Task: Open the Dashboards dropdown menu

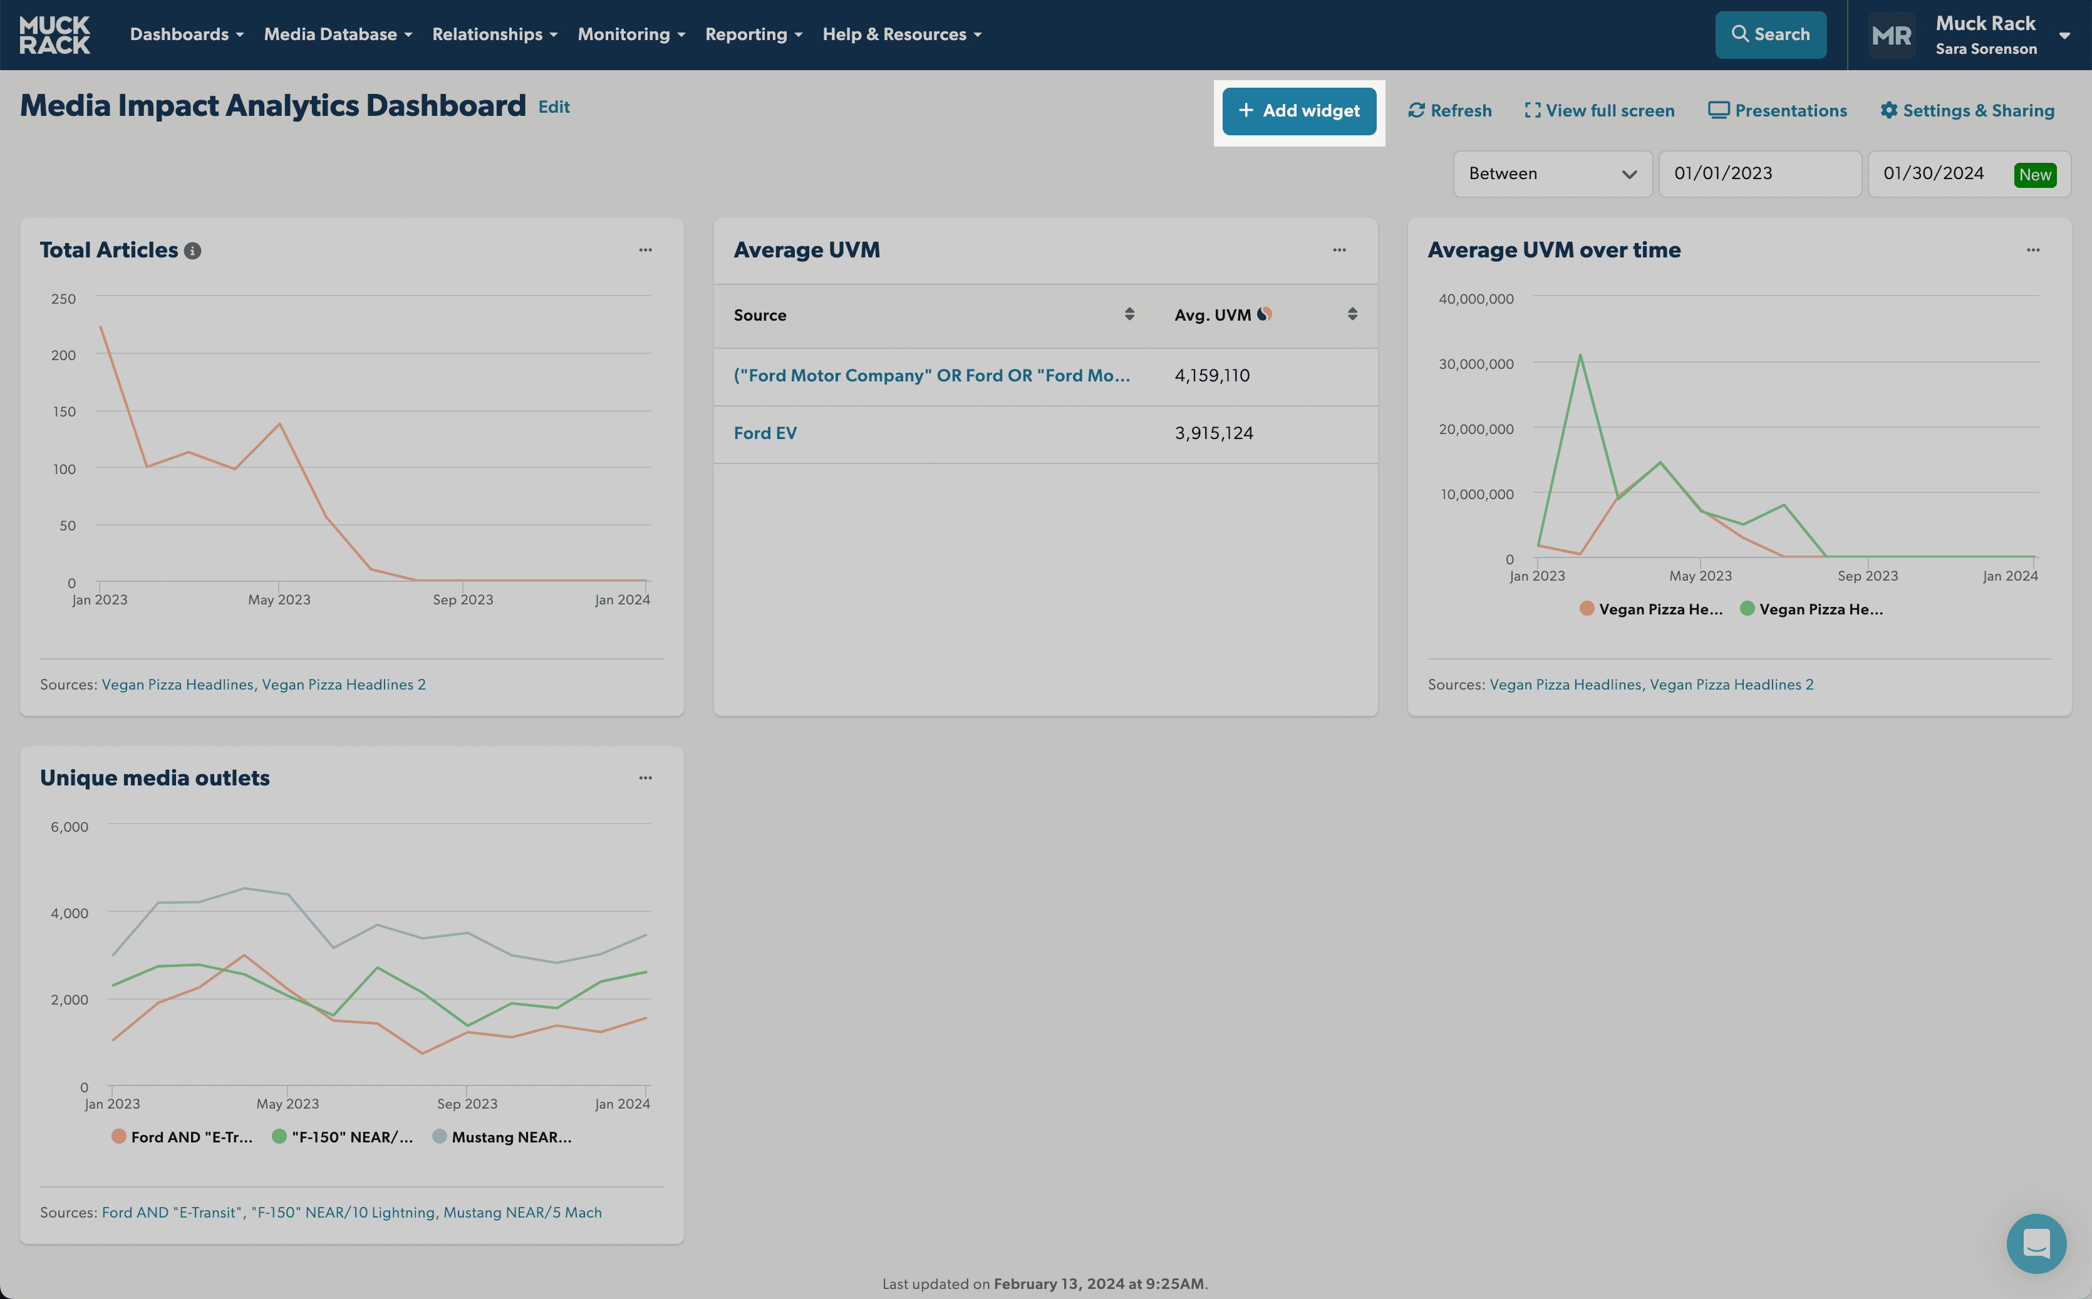Action: pyautogui.click(x=187, y=34)
